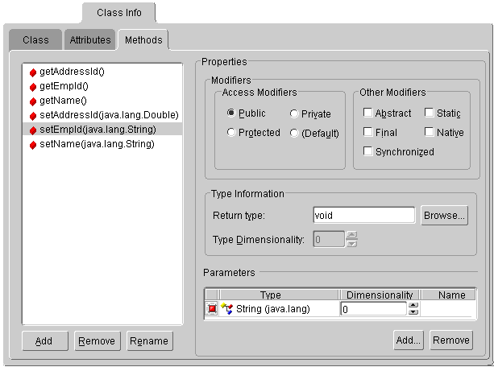Select the Public access modifier

[231, 113]
